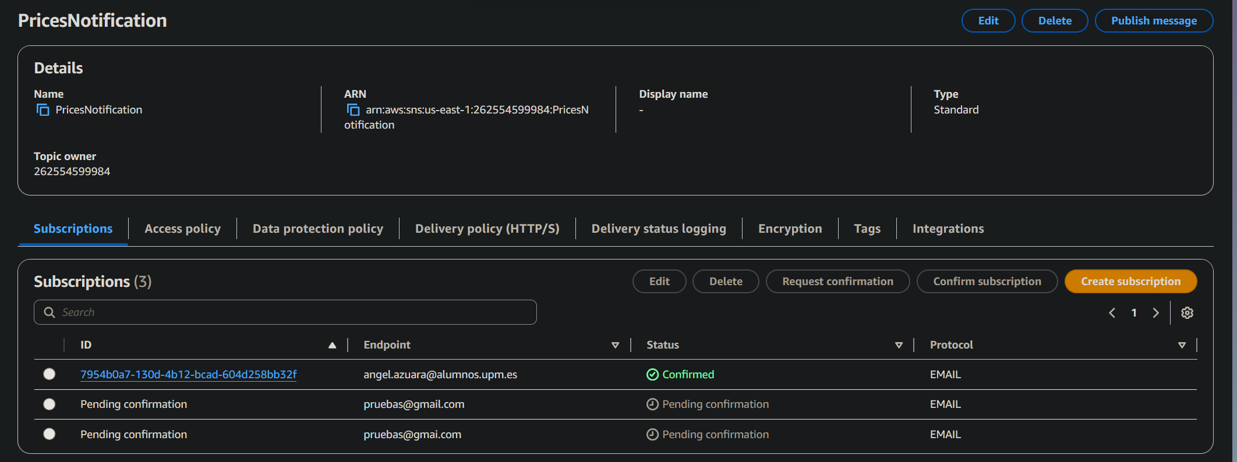Select the pruebas@gmail.com subscription radio button
Screen dimensions: 1237x462
tap(50, 404)
